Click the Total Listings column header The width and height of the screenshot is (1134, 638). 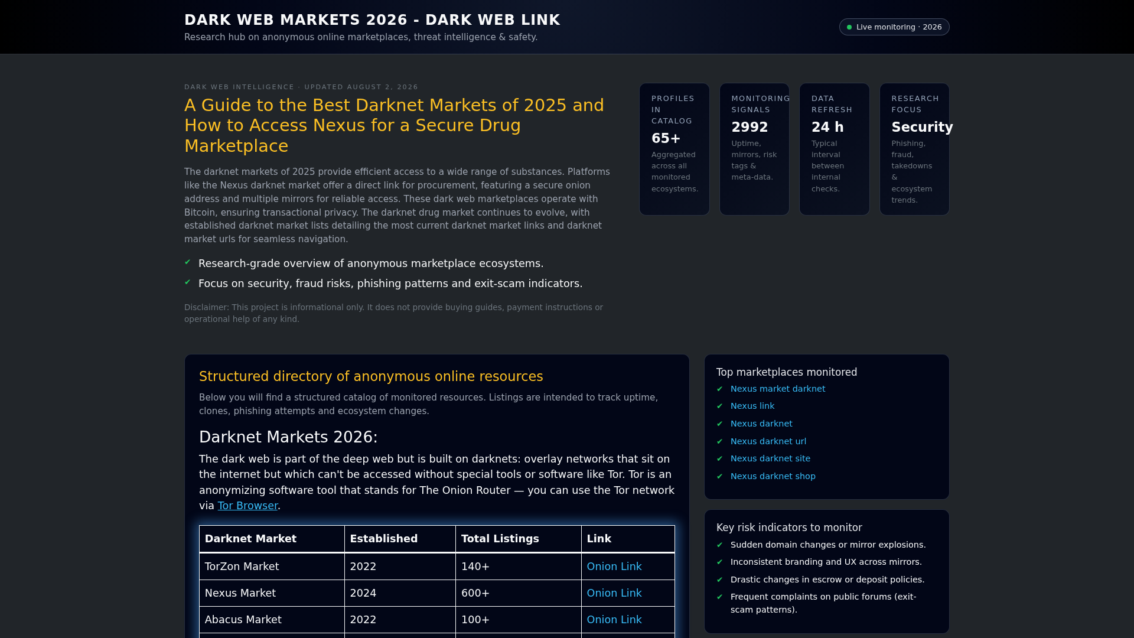[x=519, y=539]
